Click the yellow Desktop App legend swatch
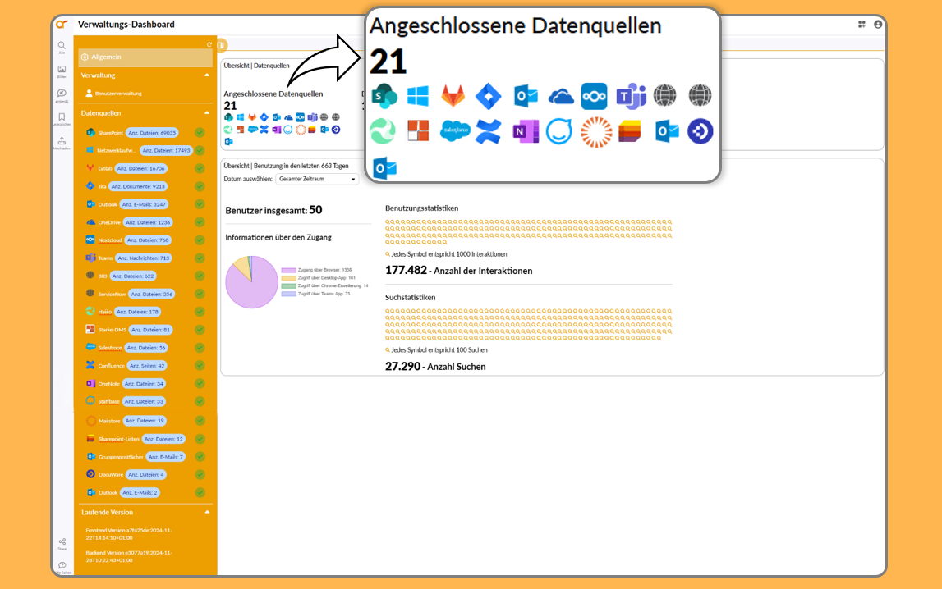The image size is (942, 589). pyautogui.click(x=288, y=278)
